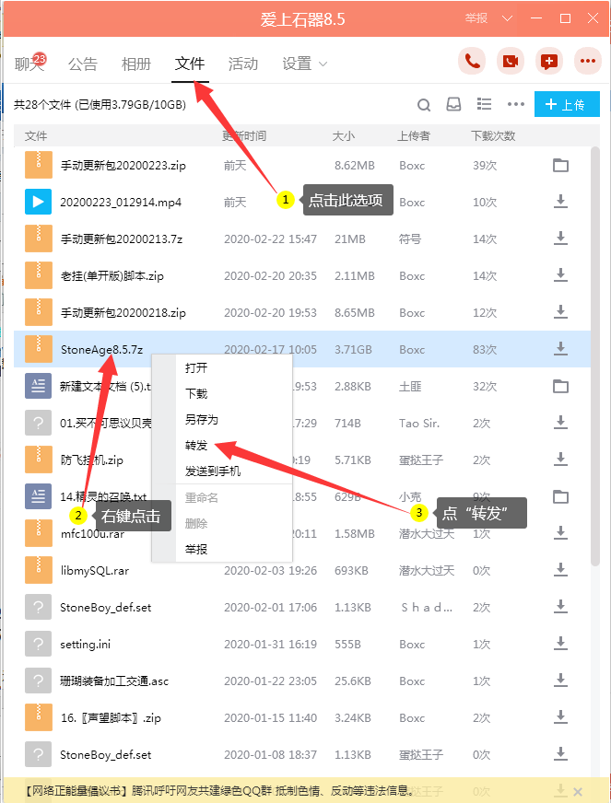Screen dimensions: 611x803
Task: Download the 20200223_012914.mp4 file via arrow icon
Action: click(x=559, y=202)
